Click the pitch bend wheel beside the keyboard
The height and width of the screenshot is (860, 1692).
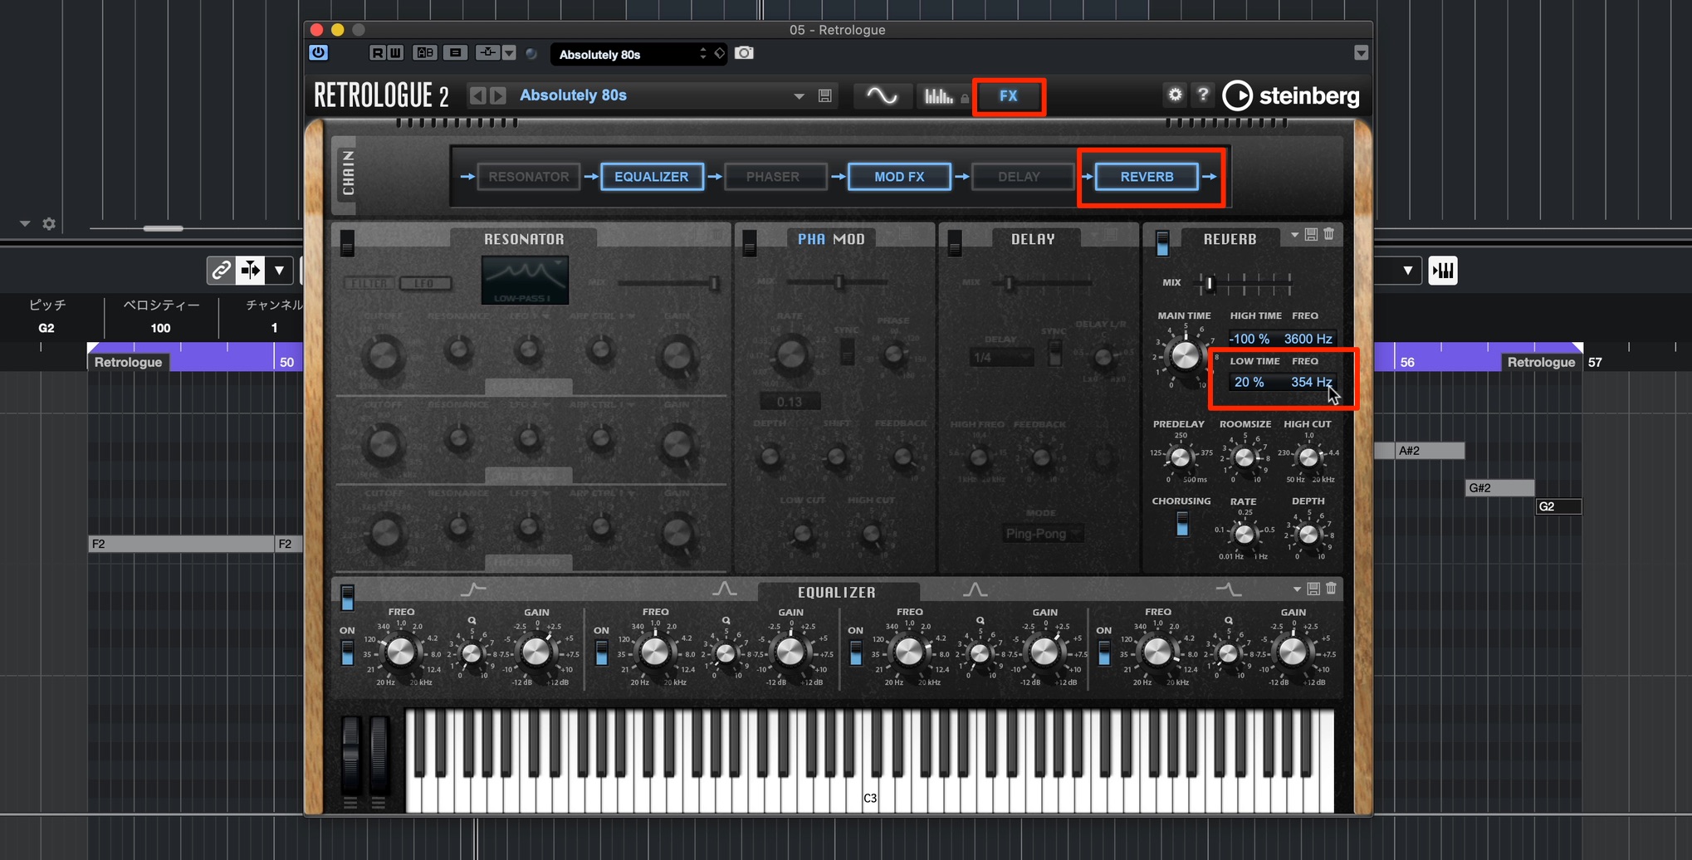[x=351, y=755]
